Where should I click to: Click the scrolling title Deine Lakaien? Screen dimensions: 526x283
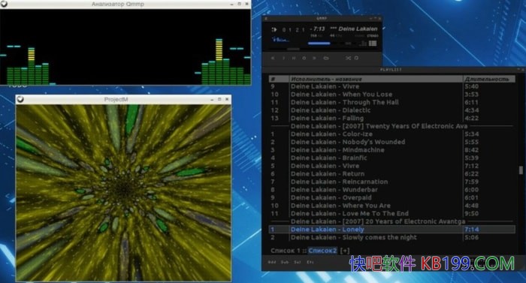coord(354,29)
